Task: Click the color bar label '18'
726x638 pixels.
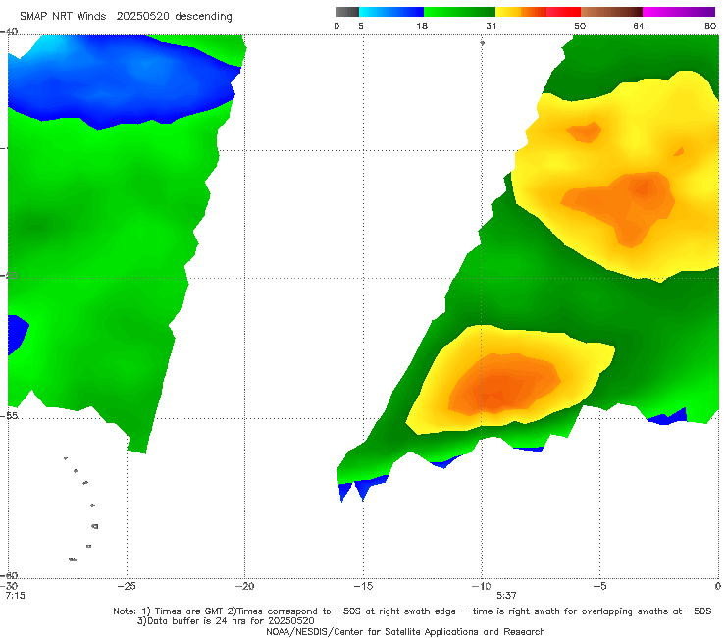Action: (422, 26)
